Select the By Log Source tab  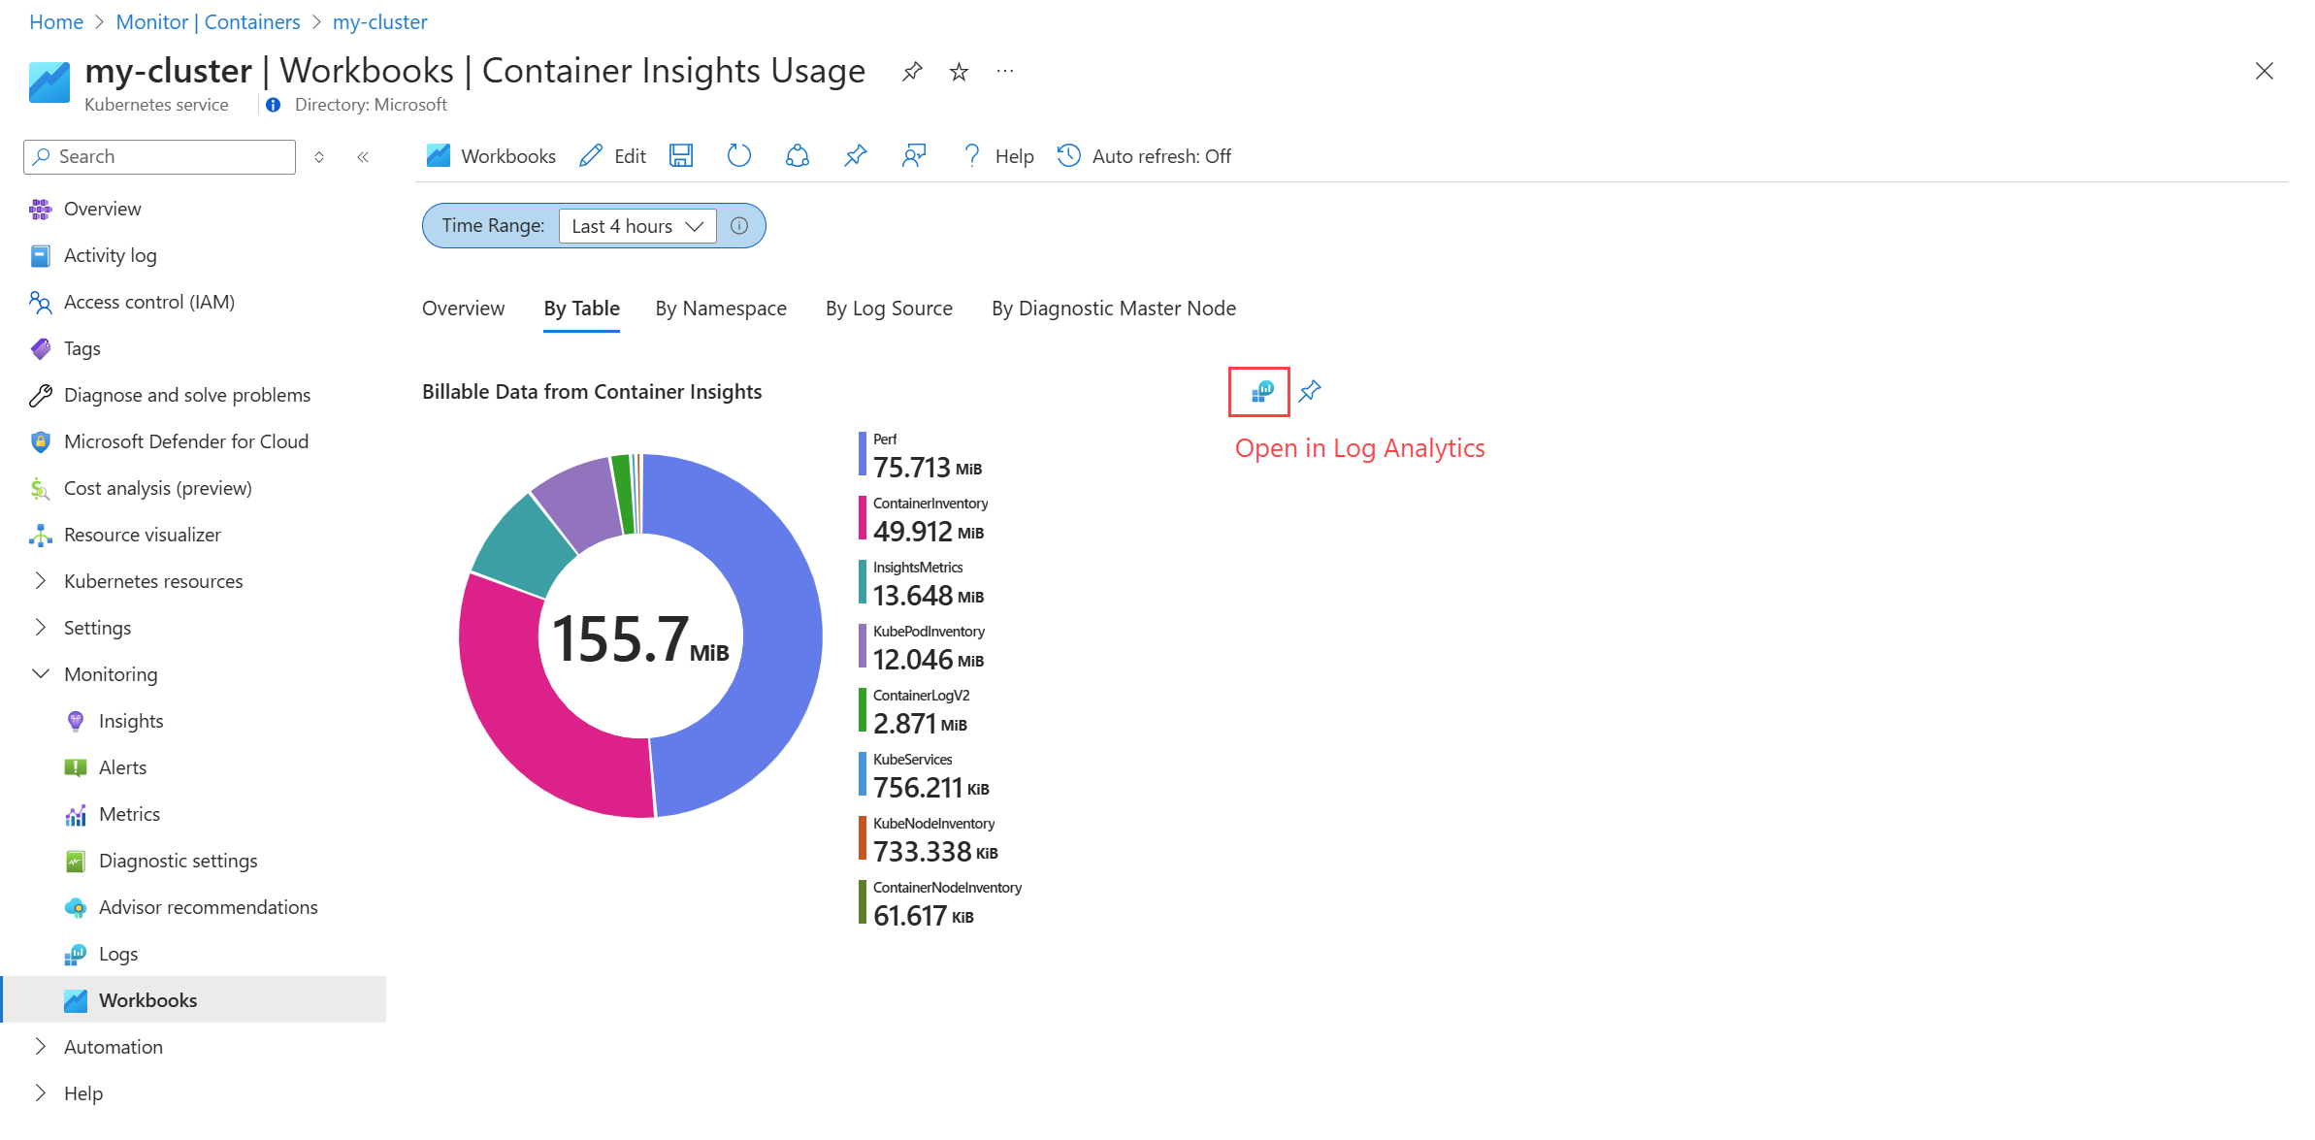tap(889, 309)
